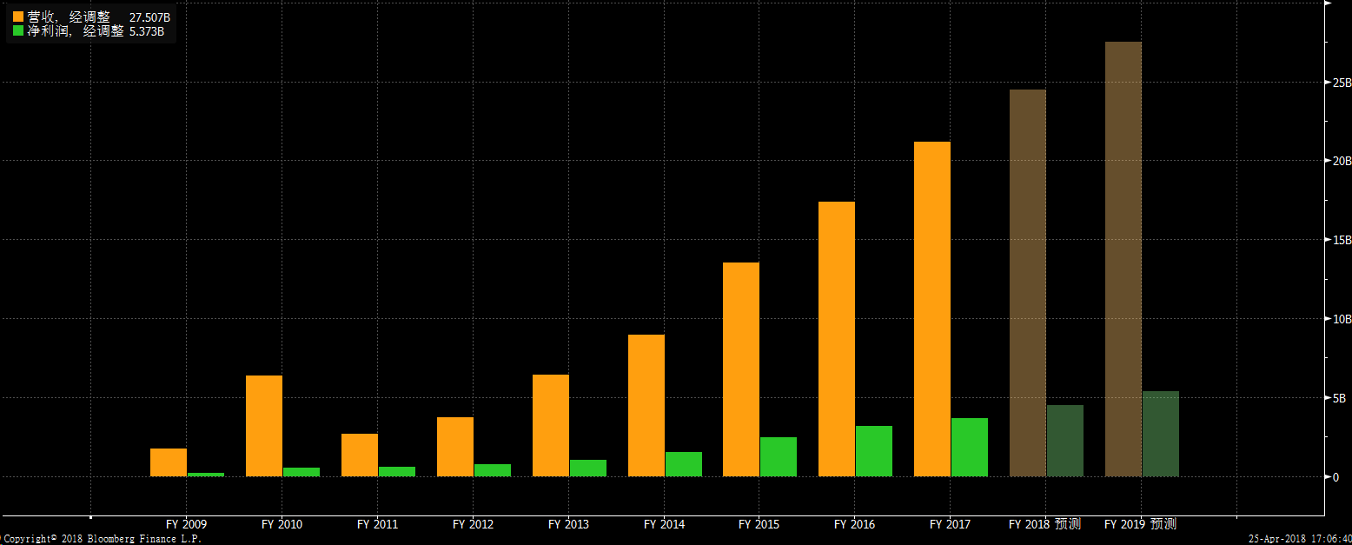Click the orange revenue bar for FY 2017
Image resolution: width=1352 pixels, height=545 pixels.
coord(931,309)
